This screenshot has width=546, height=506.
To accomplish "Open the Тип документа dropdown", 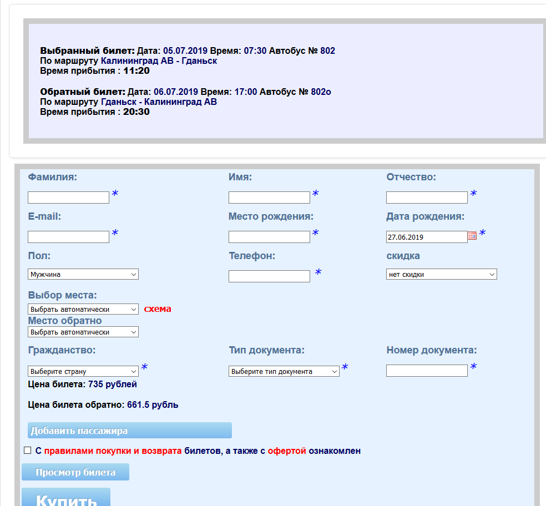I will 284,371.
